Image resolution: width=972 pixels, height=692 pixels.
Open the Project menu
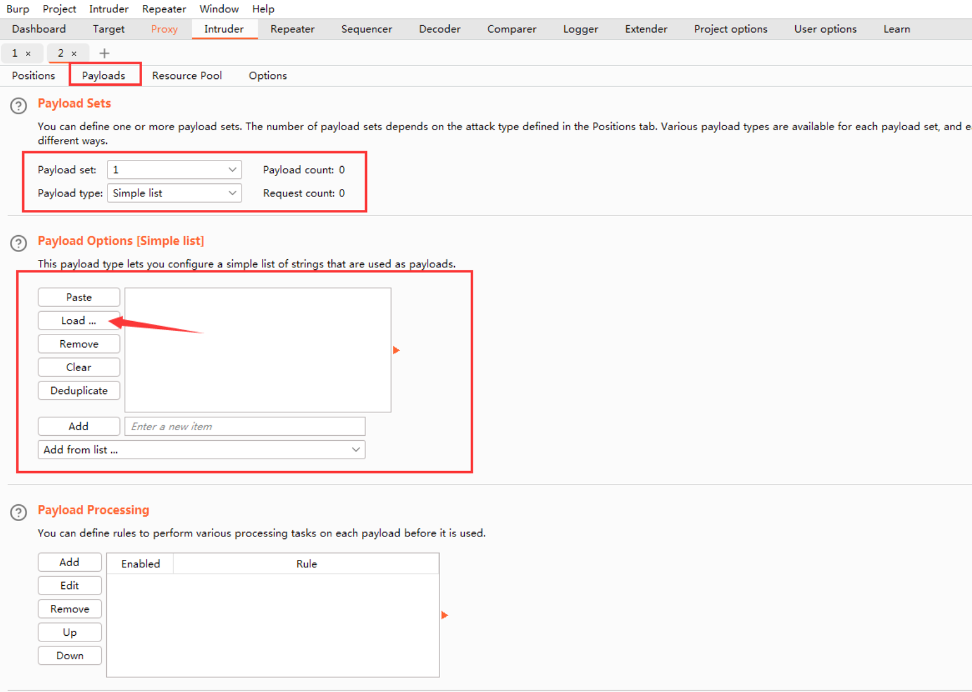click(x=59, y=9)
